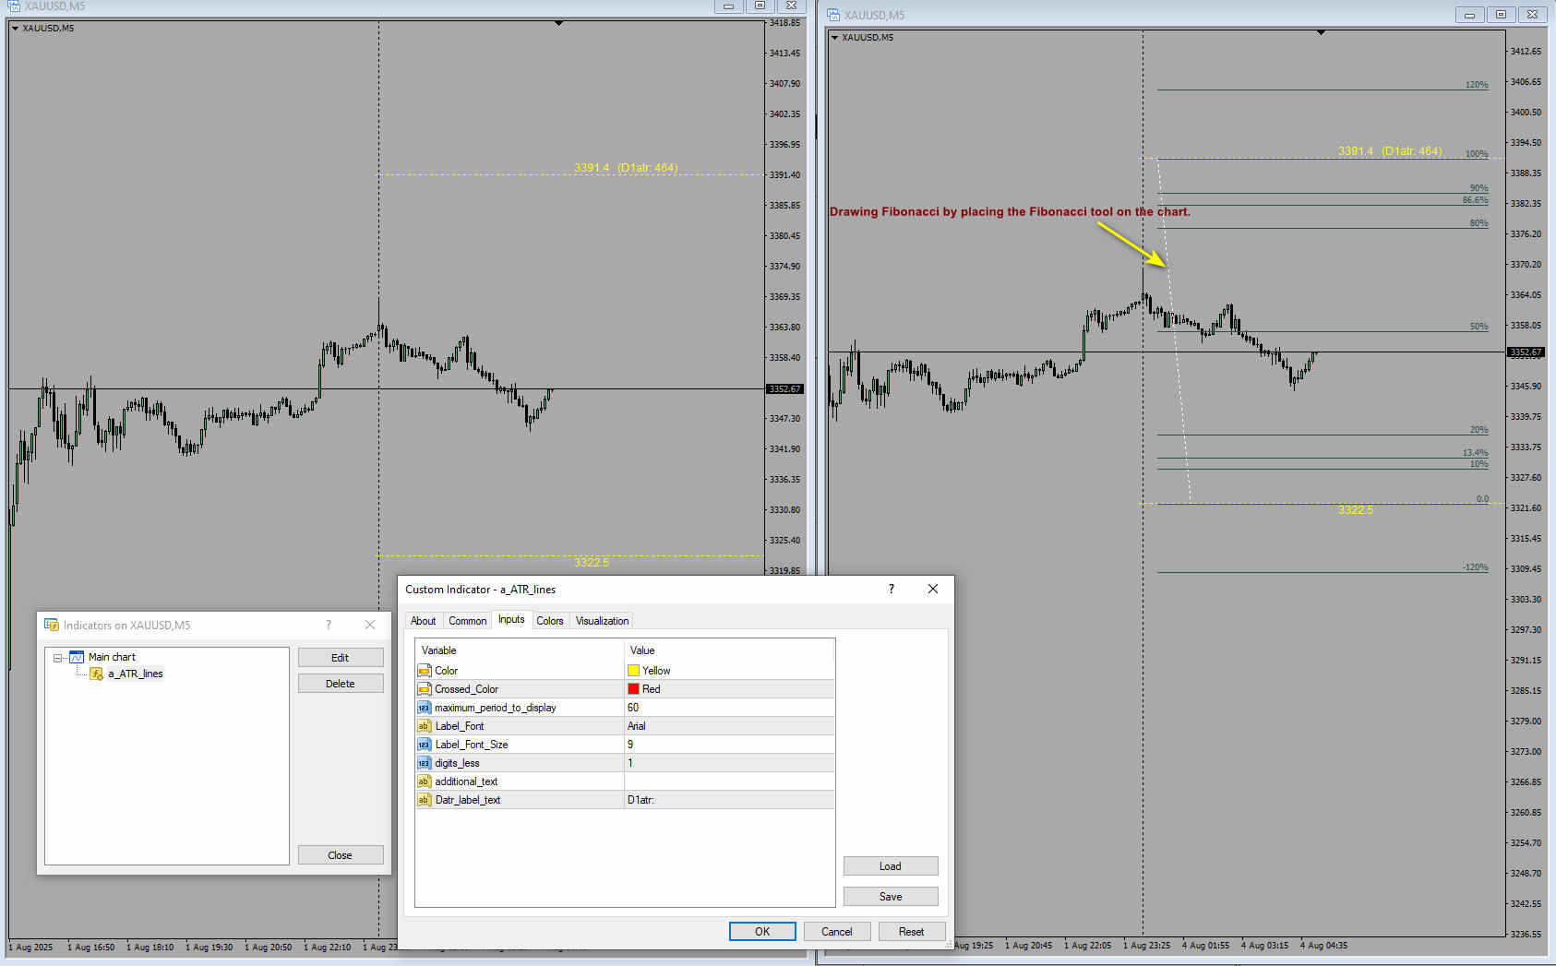Reset the indicator inputs
Image resolution: width=1556 pixels, height=966 pixels.
point(912,931)
